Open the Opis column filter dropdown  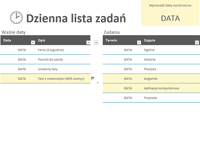[x=88, y=43]
